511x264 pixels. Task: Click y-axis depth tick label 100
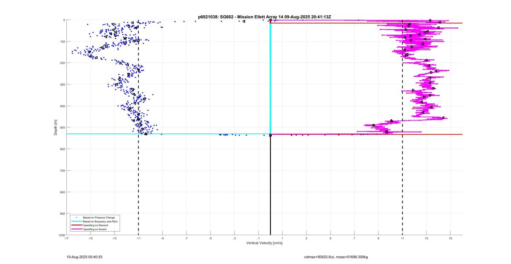point(62,42)
